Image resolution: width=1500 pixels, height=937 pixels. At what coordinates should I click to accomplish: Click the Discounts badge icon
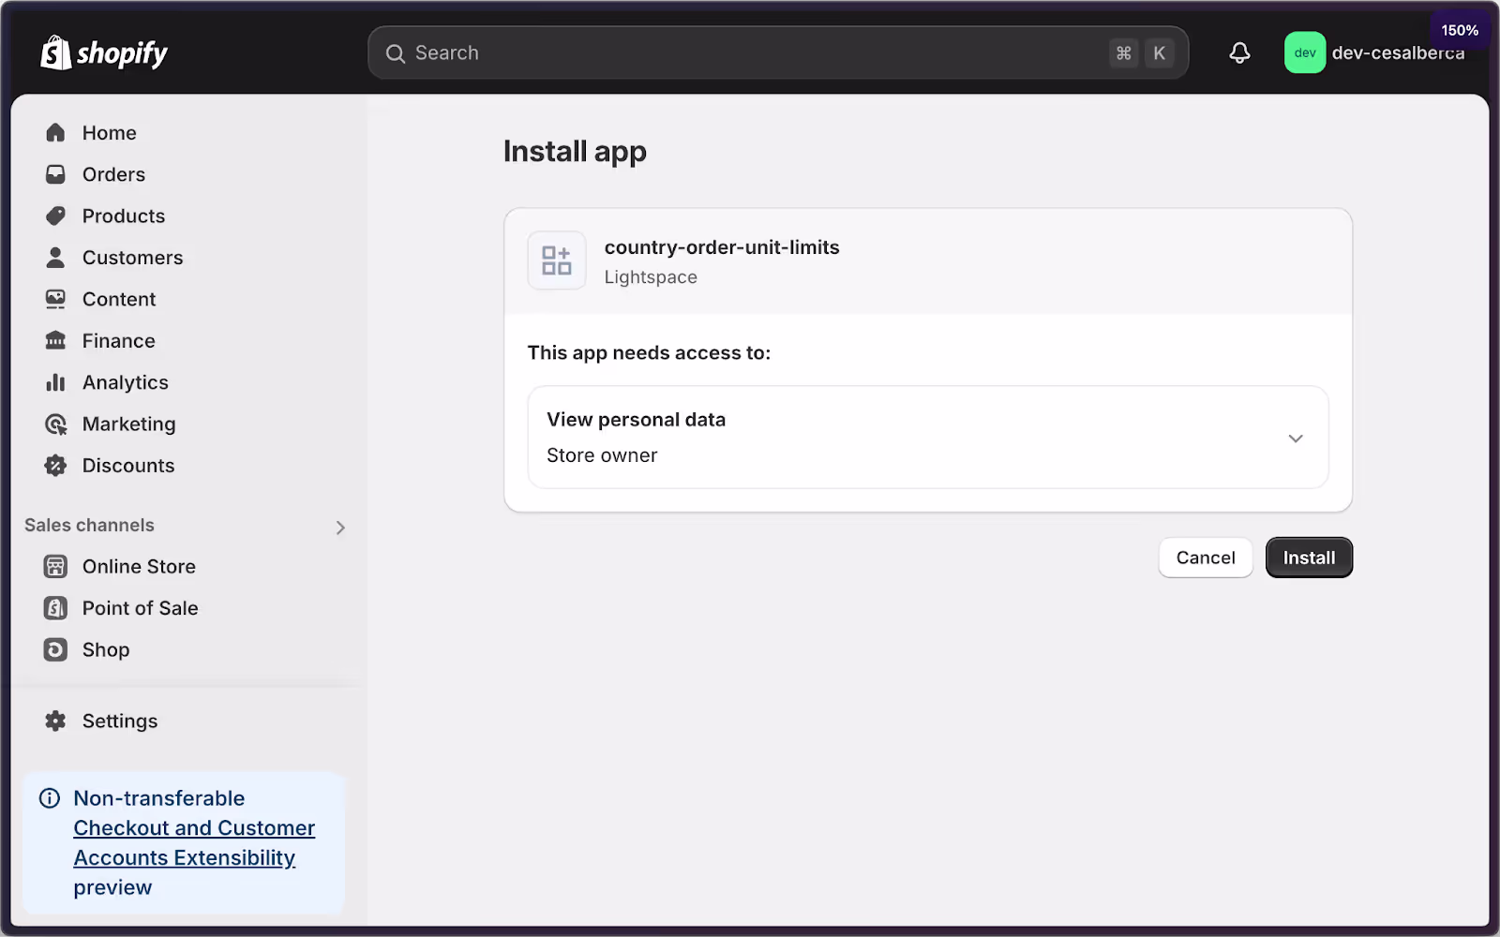pyautogui.click(x=55, y=466)
